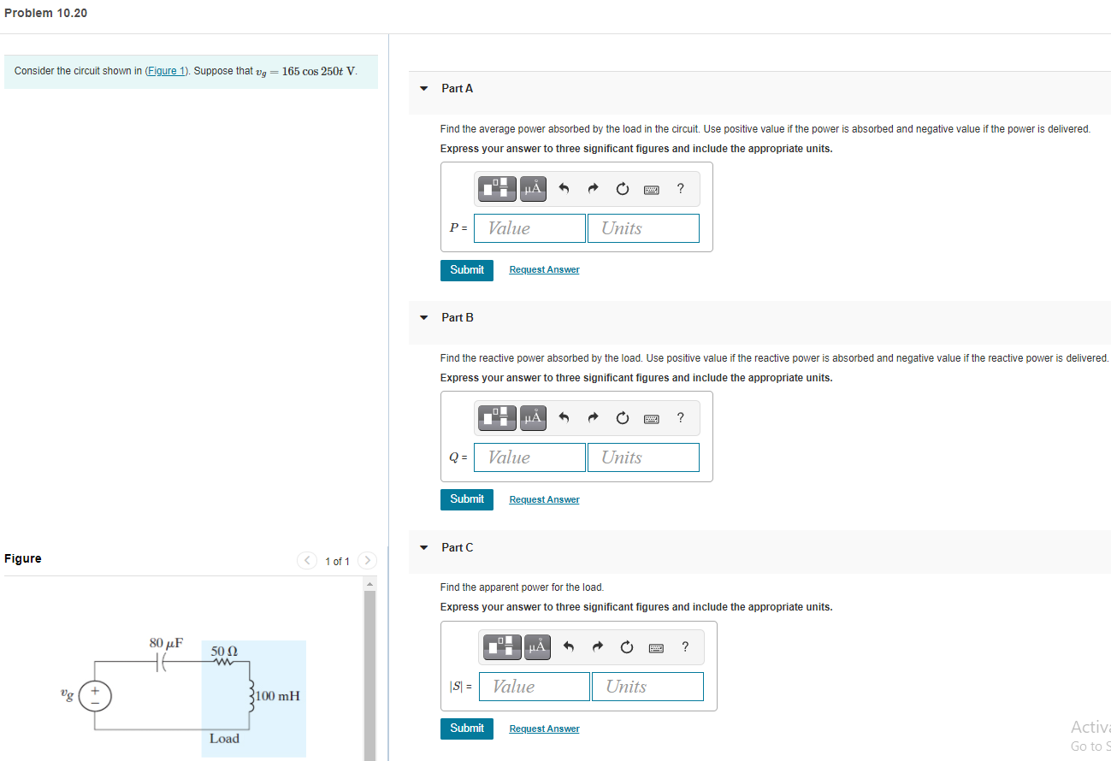Screen dimensions: 1111x761
Task: Request Answer for Part A
Action: (544, 270)
